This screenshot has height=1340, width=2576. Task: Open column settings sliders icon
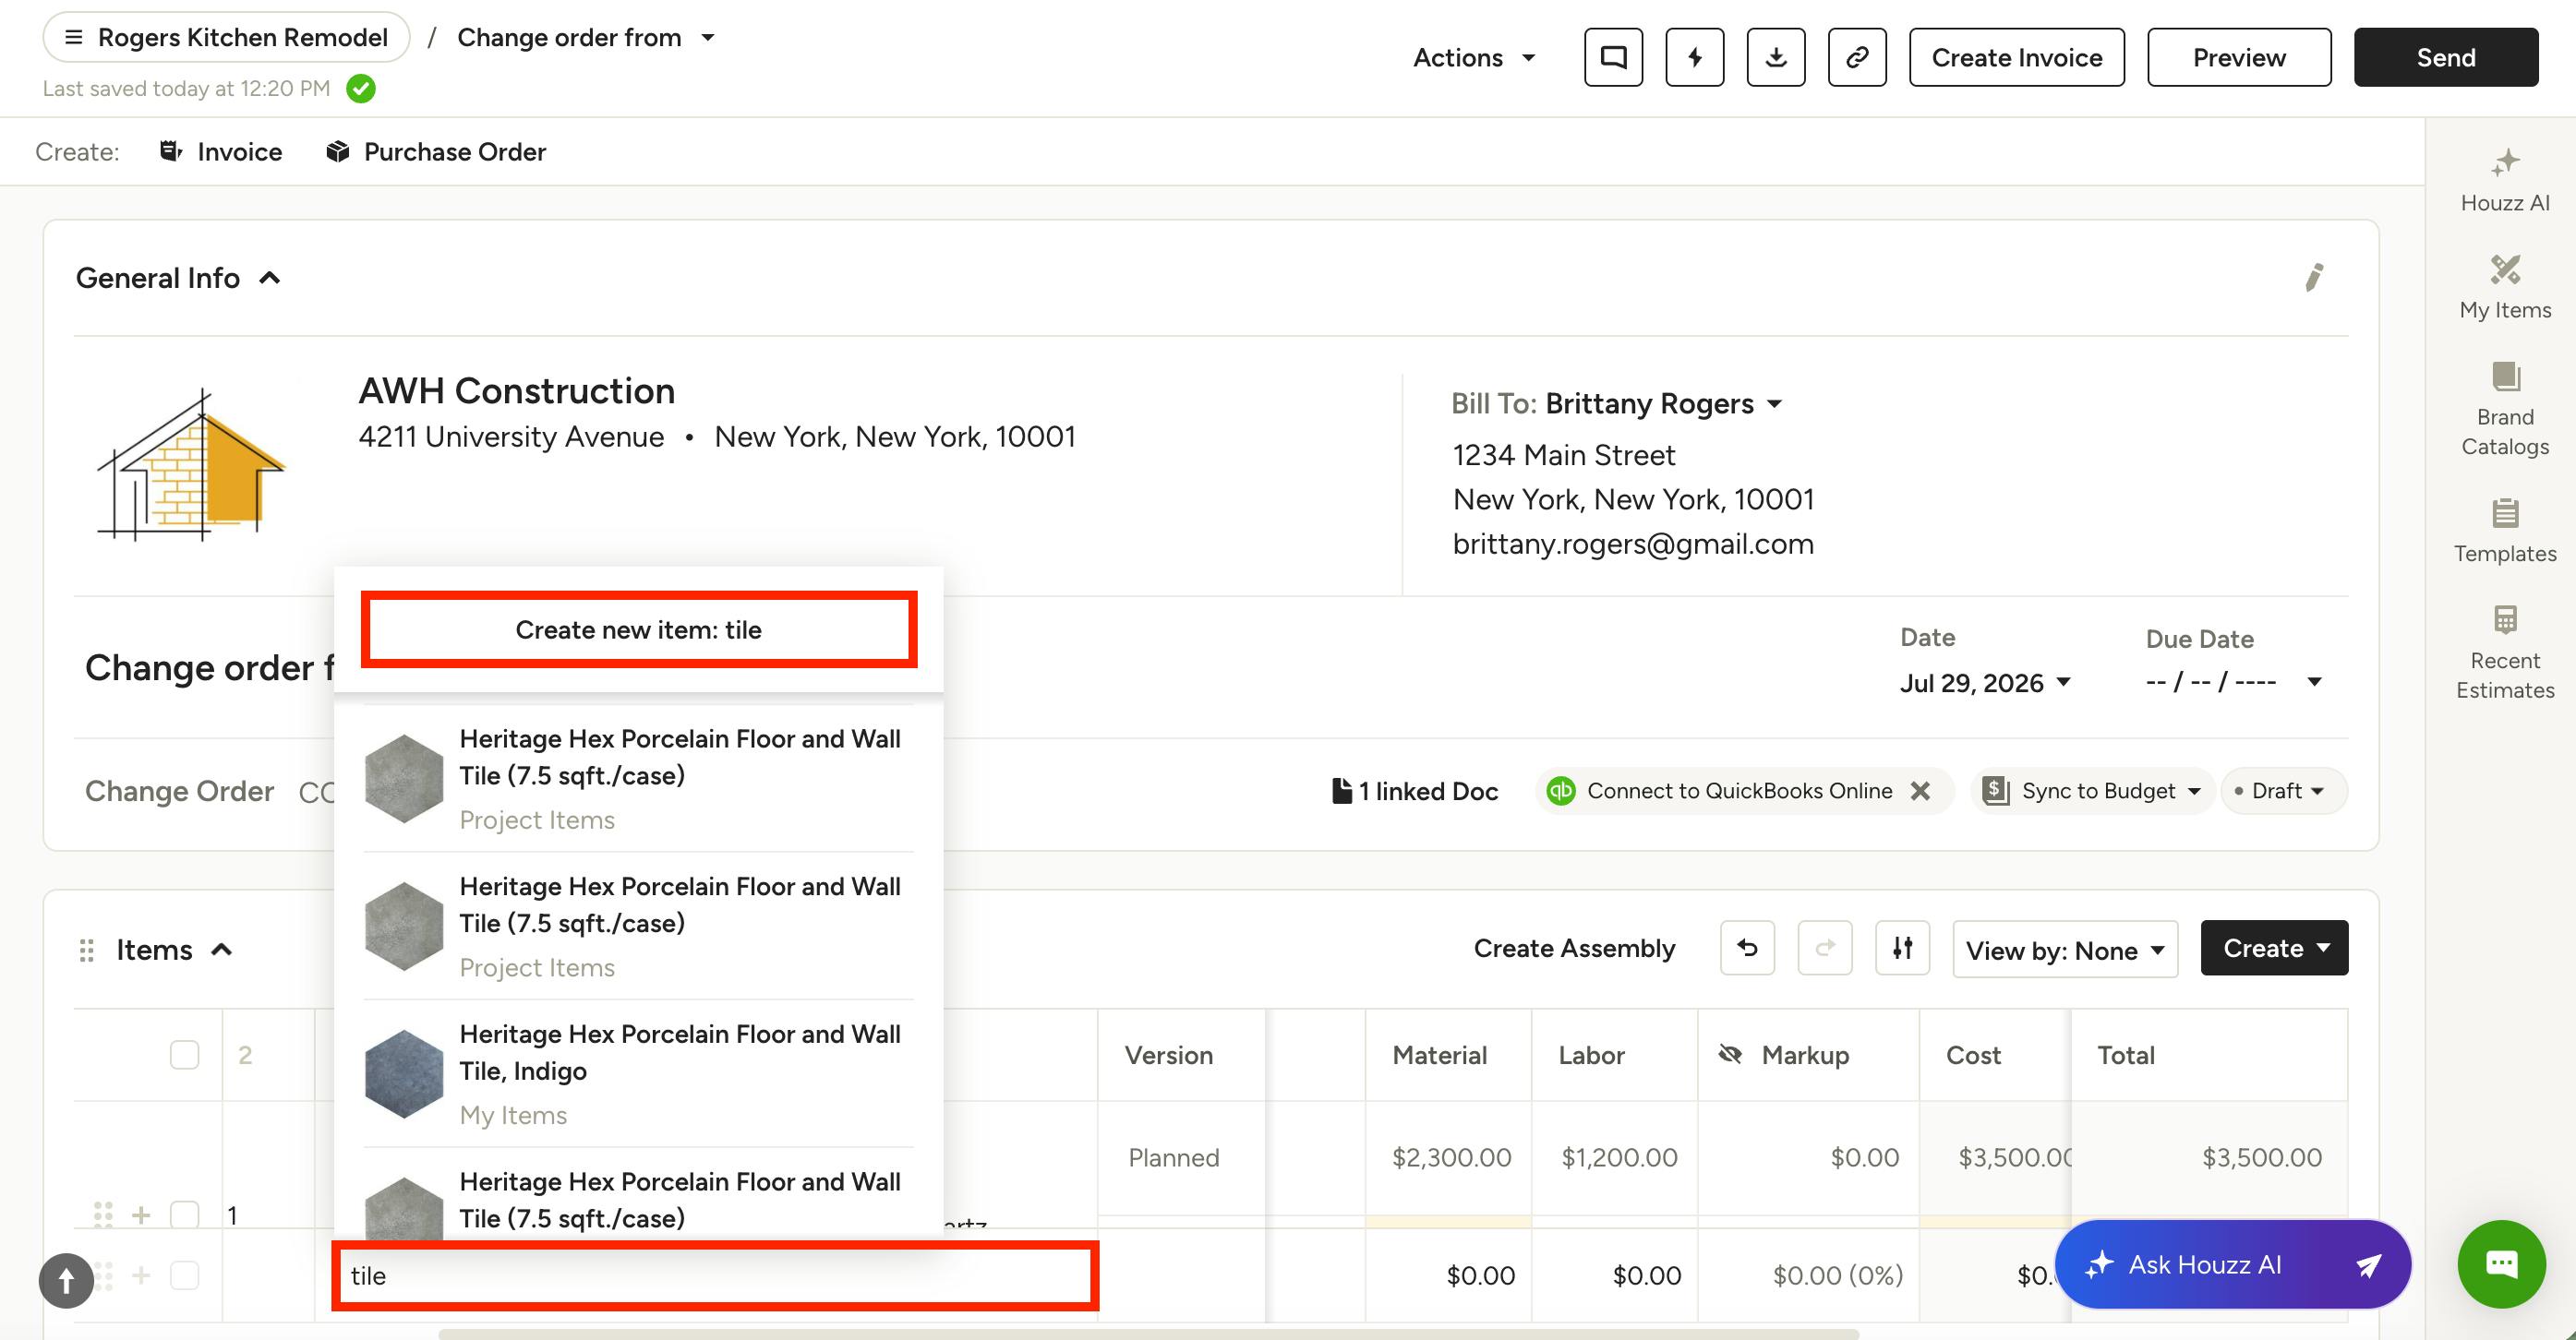1902,947
